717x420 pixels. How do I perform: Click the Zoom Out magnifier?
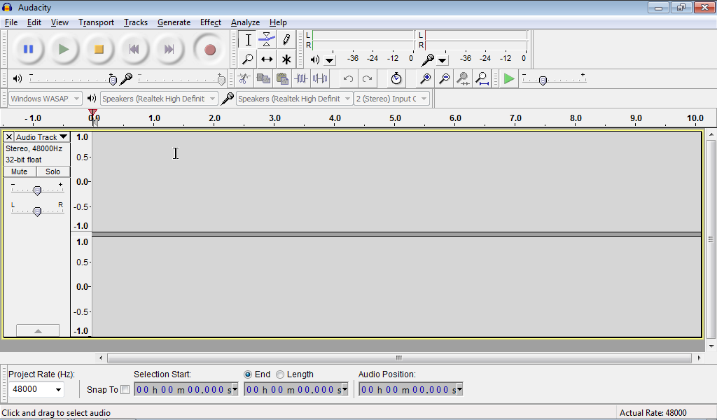(x=444, y=78)
